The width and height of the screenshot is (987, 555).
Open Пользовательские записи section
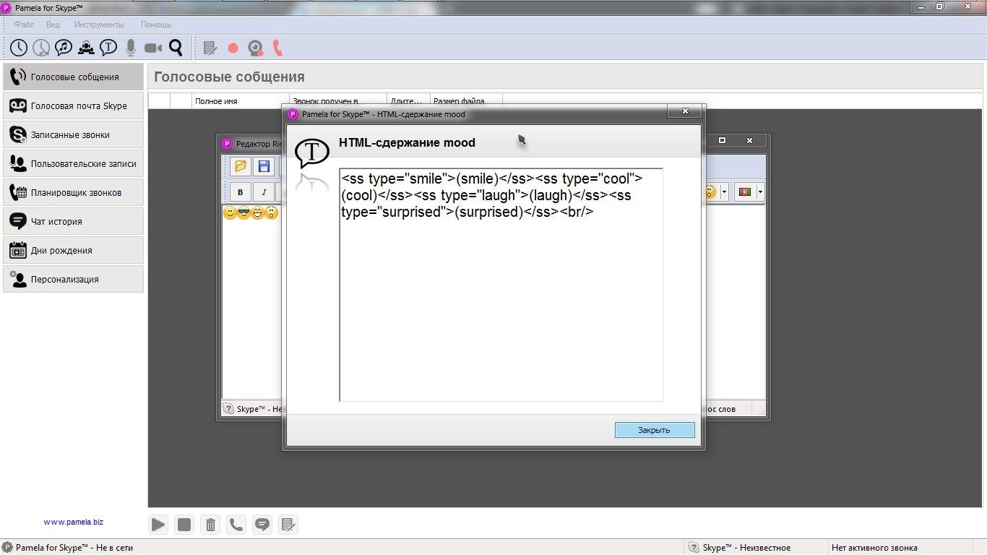(73, 163)
